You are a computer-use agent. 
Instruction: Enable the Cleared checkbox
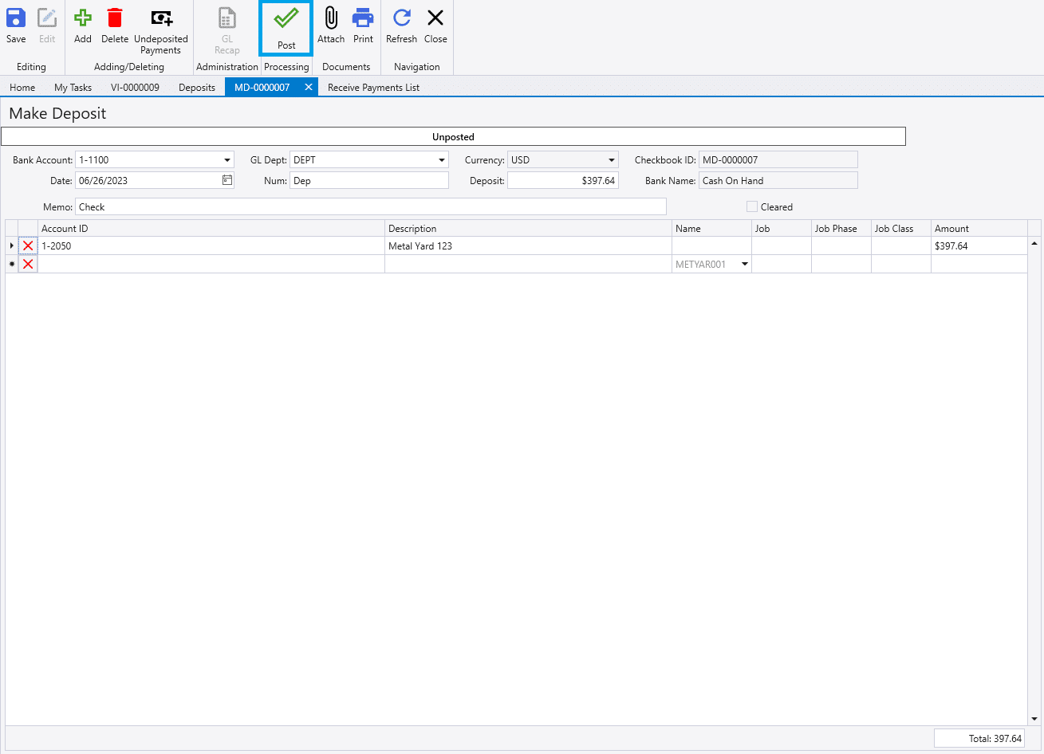coord(751,206)
